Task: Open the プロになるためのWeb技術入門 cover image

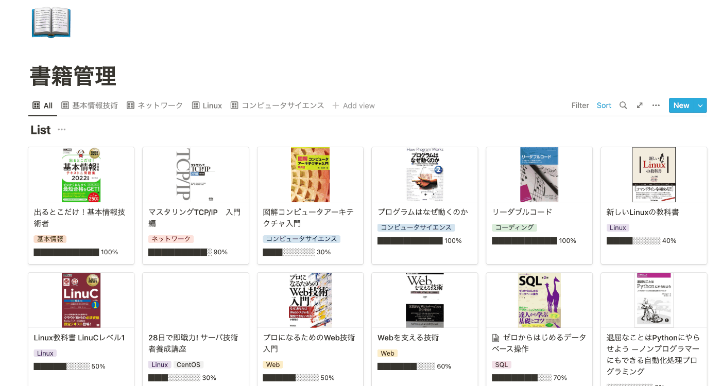Action: (310, 300)
